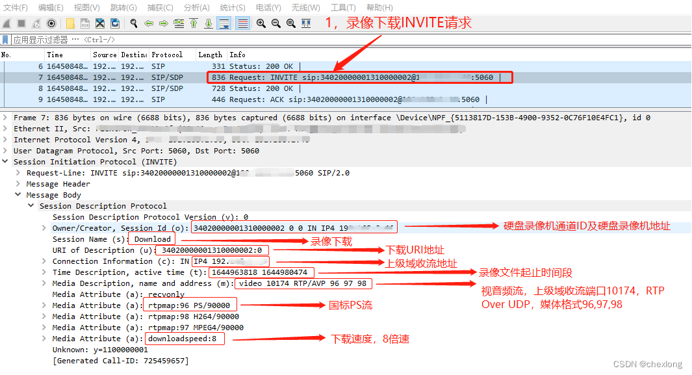
Task: Open the 文件(F) menu
Action: point(15,8)
